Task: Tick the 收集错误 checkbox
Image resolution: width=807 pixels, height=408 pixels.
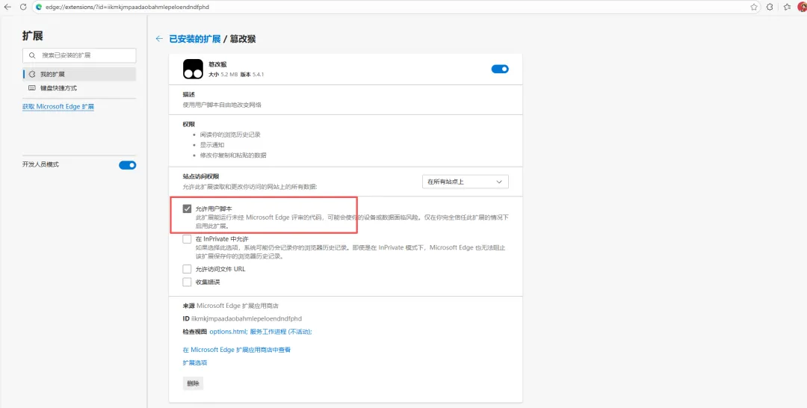Action: 187,282
